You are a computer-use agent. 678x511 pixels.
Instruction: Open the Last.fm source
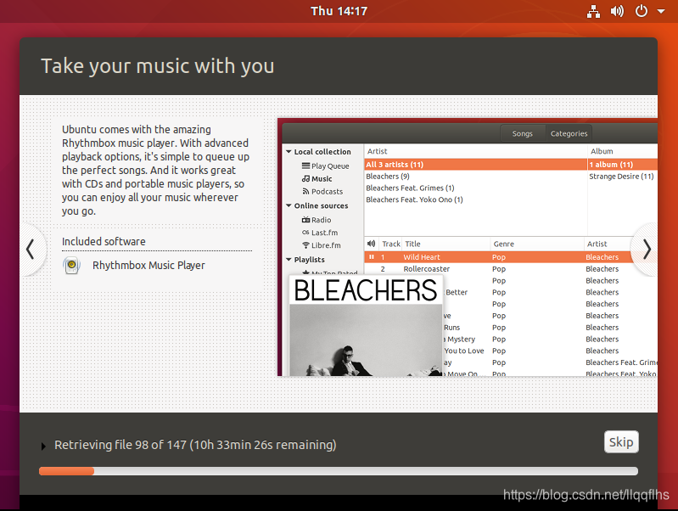coord(320,233)
